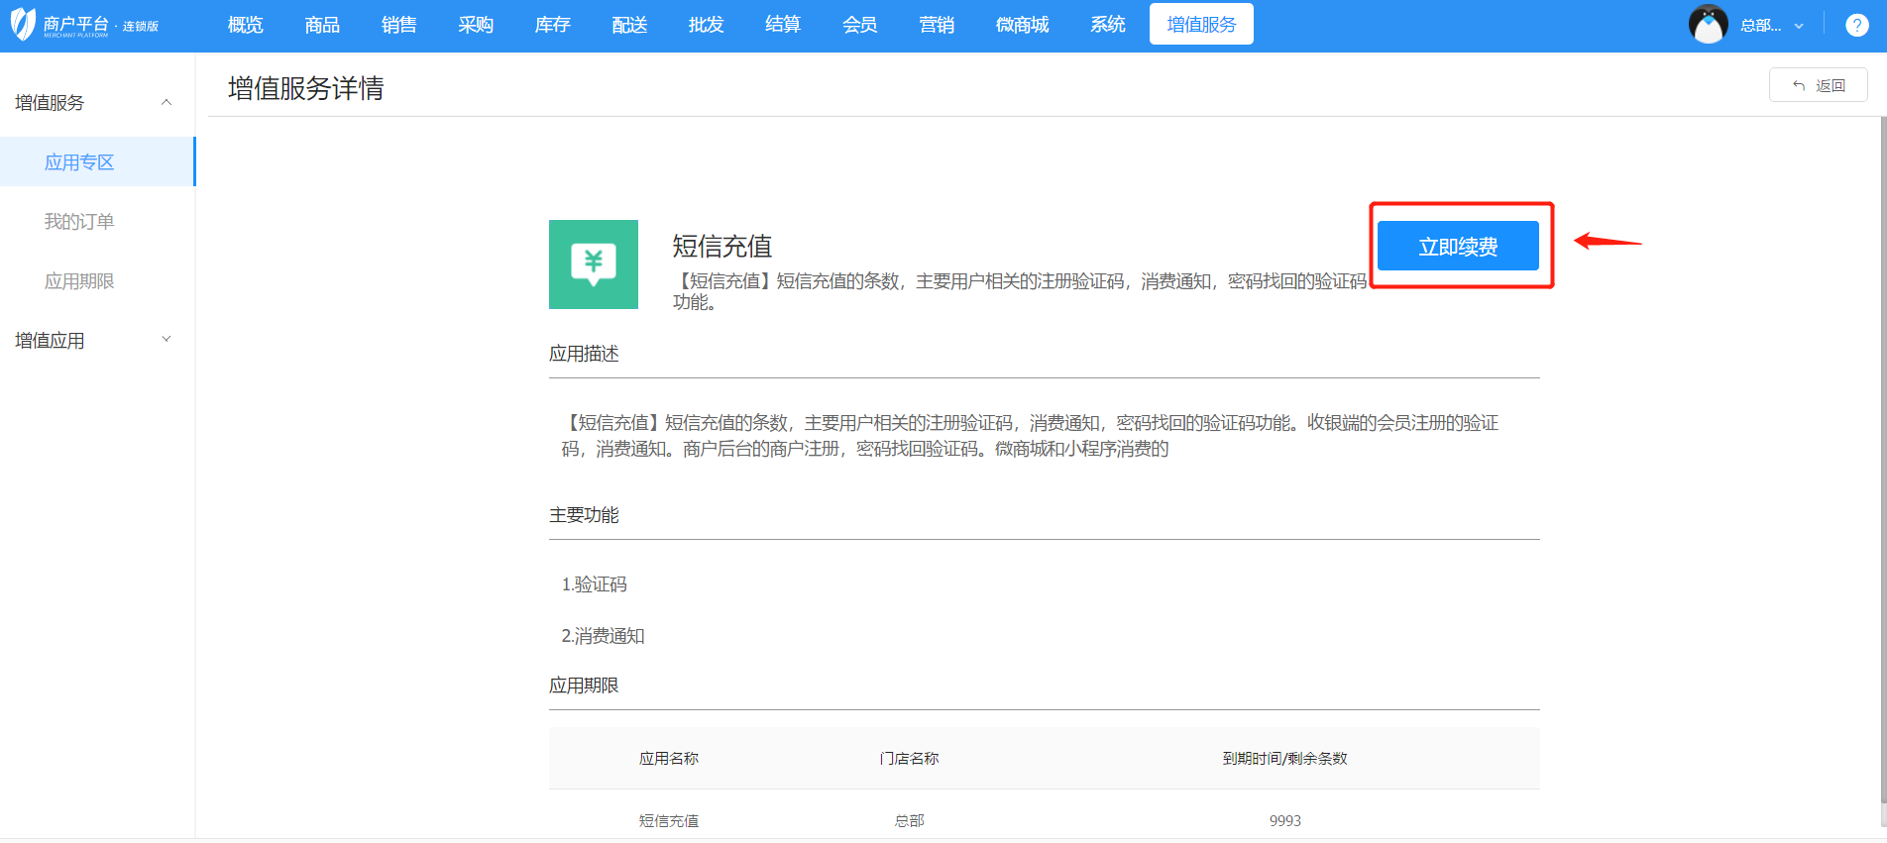Click the penguin user avatar
The height and width of the screenshot is (843, 1887).
(x=1708, y=25)
